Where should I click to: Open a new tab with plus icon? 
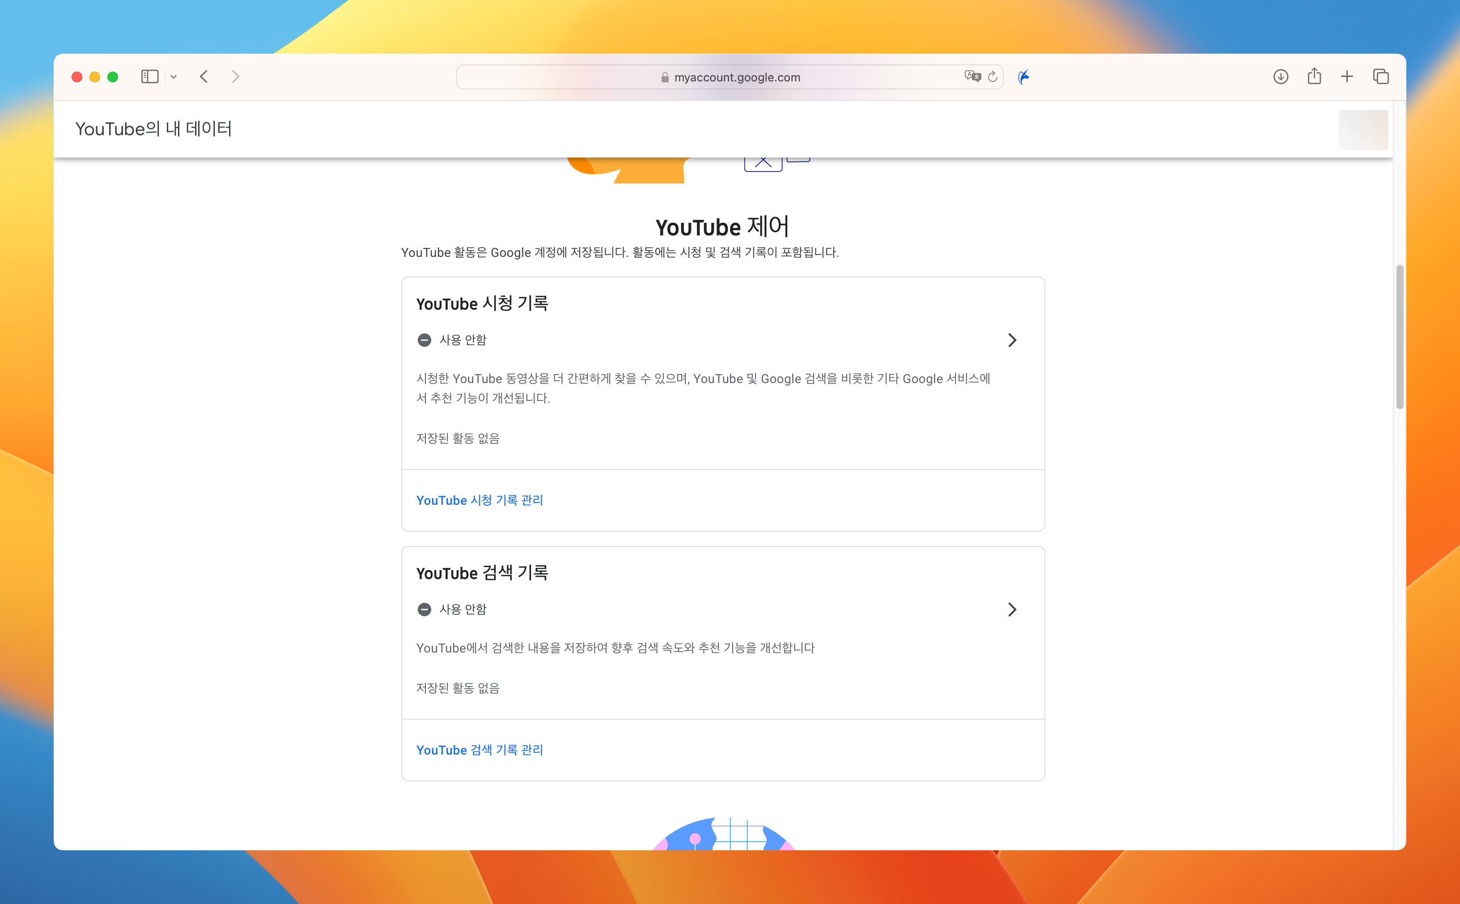coord(1346,77)
